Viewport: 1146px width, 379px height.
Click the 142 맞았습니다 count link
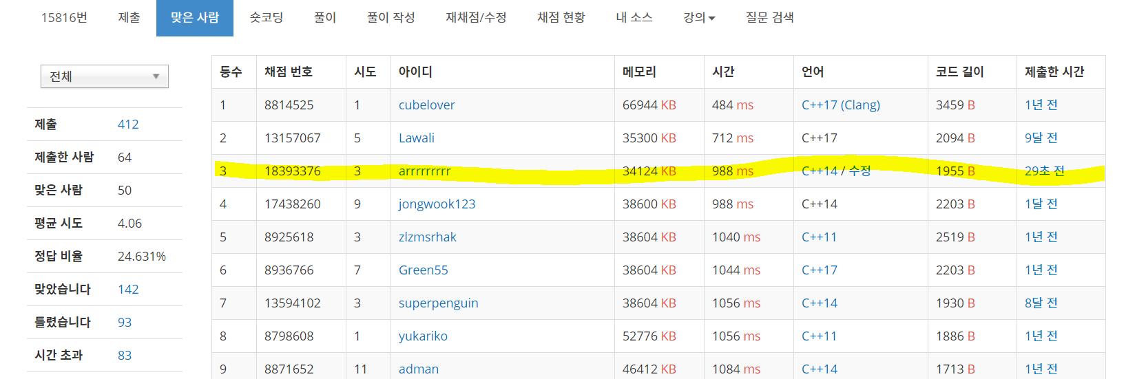click(x=128, y=290)
